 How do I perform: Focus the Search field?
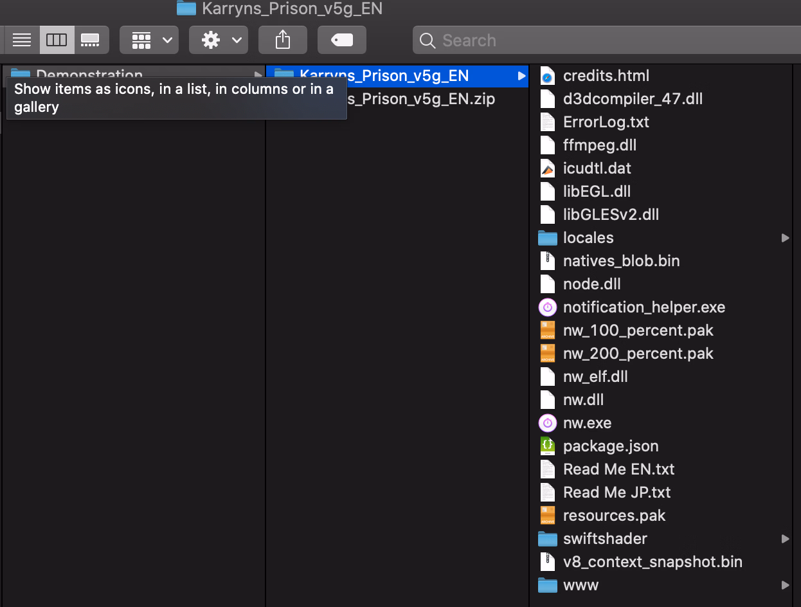(x=607, y=41)
